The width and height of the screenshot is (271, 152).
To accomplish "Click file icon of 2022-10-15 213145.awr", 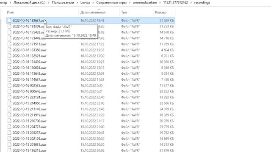I will [9, 109].
